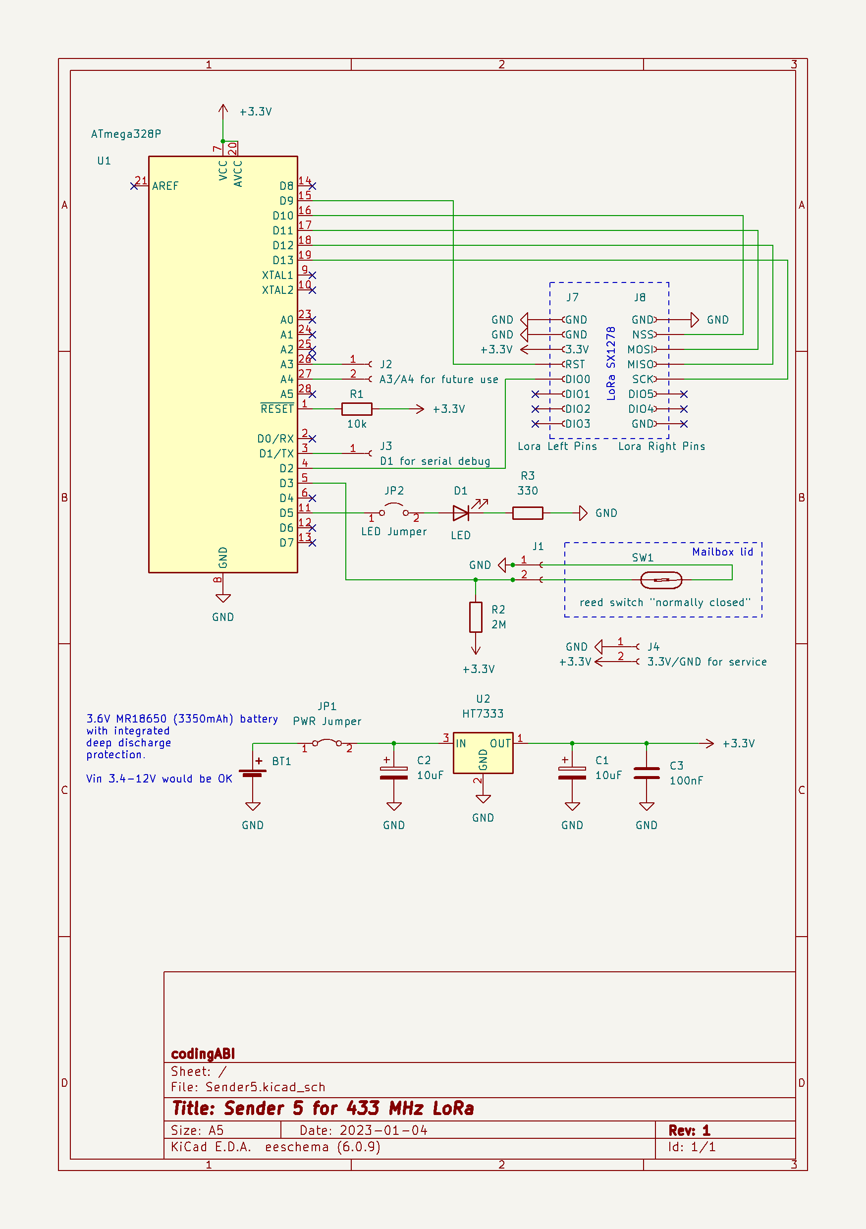Viewport: 866px width, 1229px height.
Task: Click the 2M pull-up resistor R2
Action: pos(477,616)
